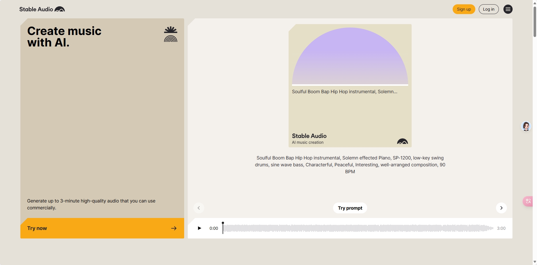Open the hamburger menu
The width and height of the screenshot is (537, 265).
point(508,9)
